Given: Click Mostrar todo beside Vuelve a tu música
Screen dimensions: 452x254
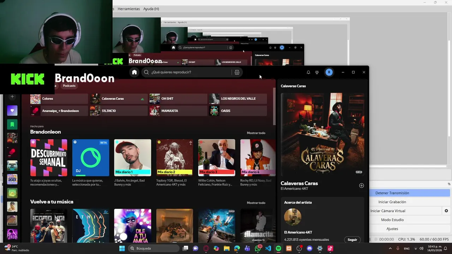Looking at the screenshot, I should coord(256,203).
